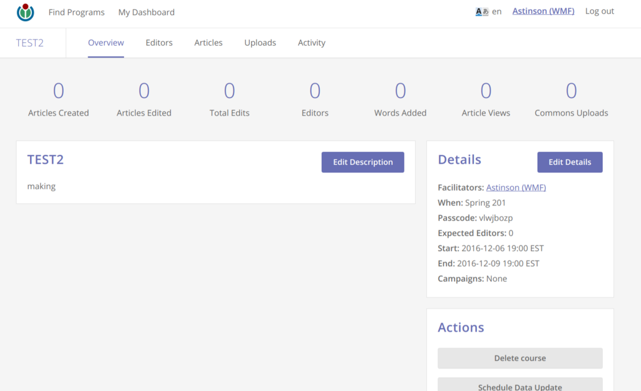
Task: Click the Edit Details button
Action: click(570, 162)
